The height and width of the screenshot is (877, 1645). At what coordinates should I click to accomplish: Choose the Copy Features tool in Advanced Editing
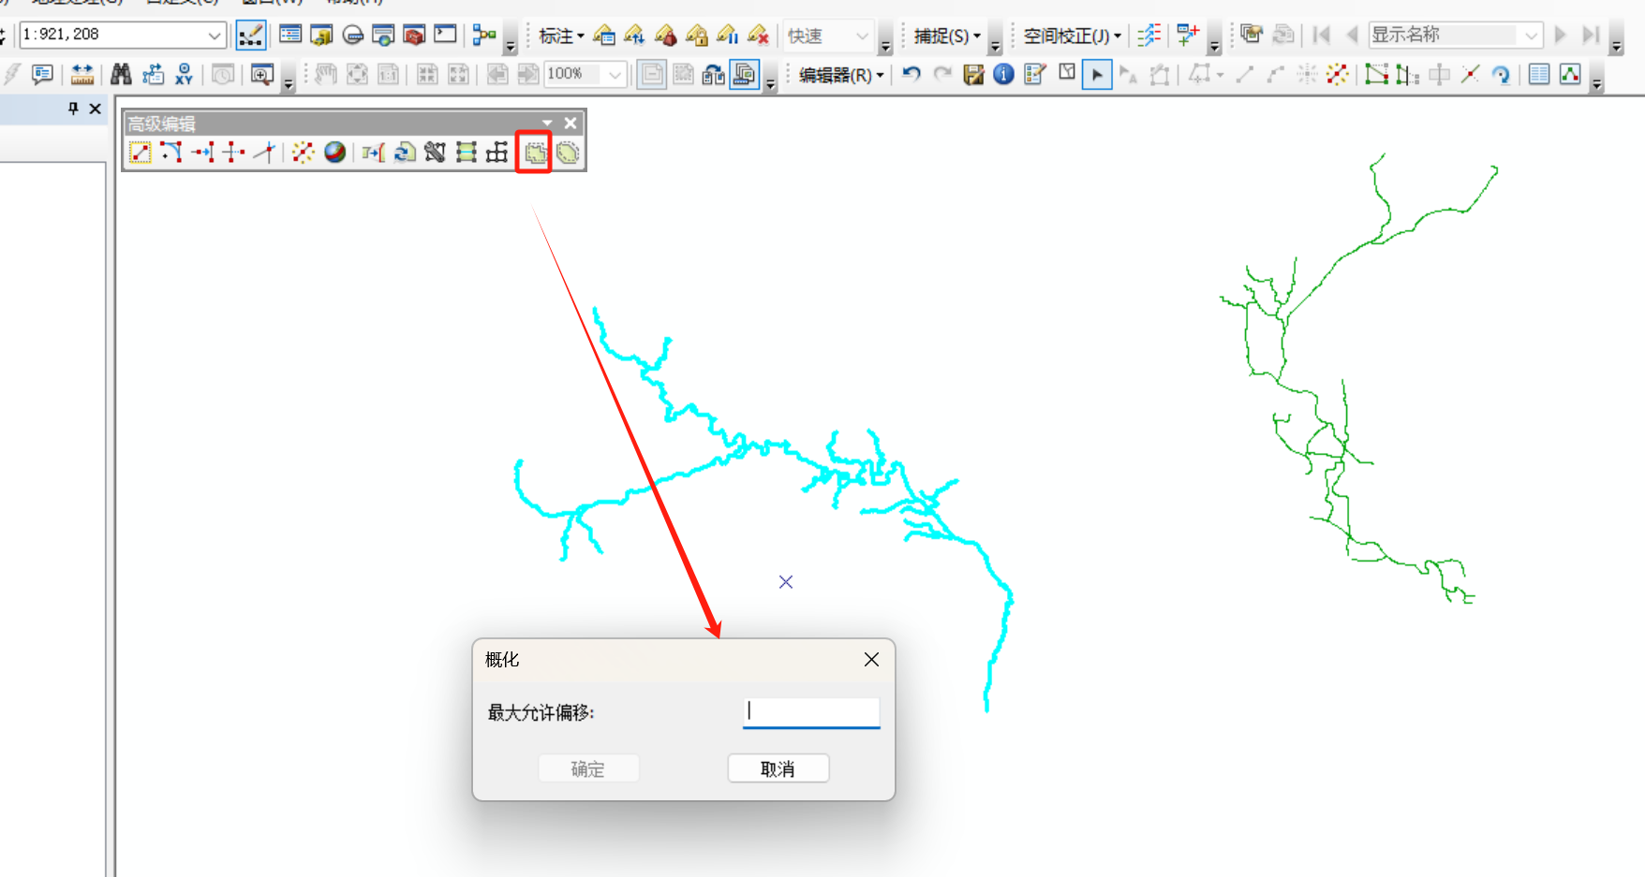140,153
